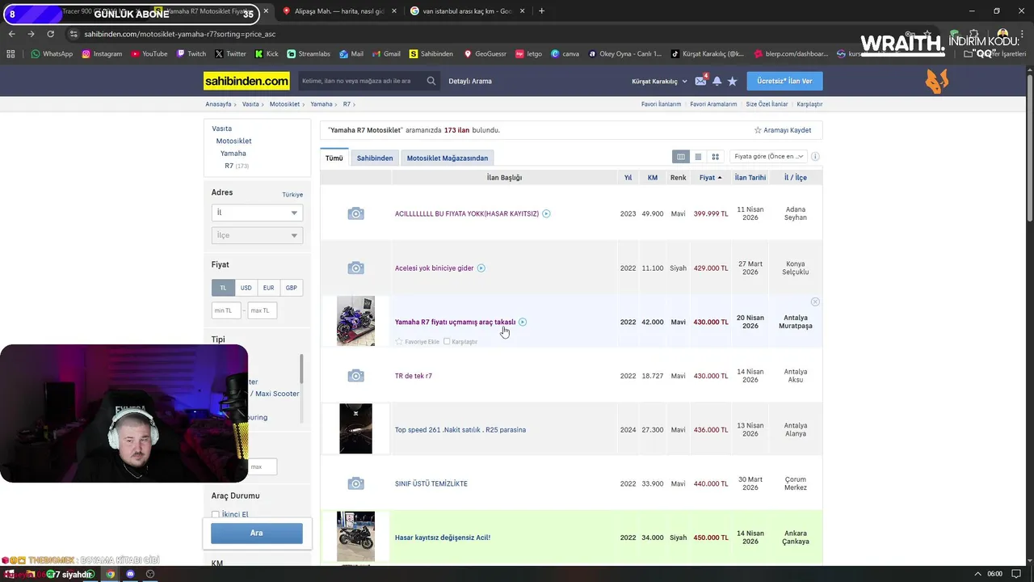Image resolution: width=1034 pixels, height=582 pixels.
Task: Select TL currency toggle
Action: [x=223, y=288]
